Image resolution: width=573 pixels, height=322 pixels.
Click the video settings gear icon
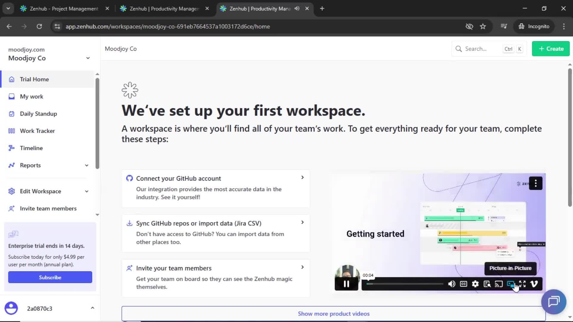(x=475, y=284)
